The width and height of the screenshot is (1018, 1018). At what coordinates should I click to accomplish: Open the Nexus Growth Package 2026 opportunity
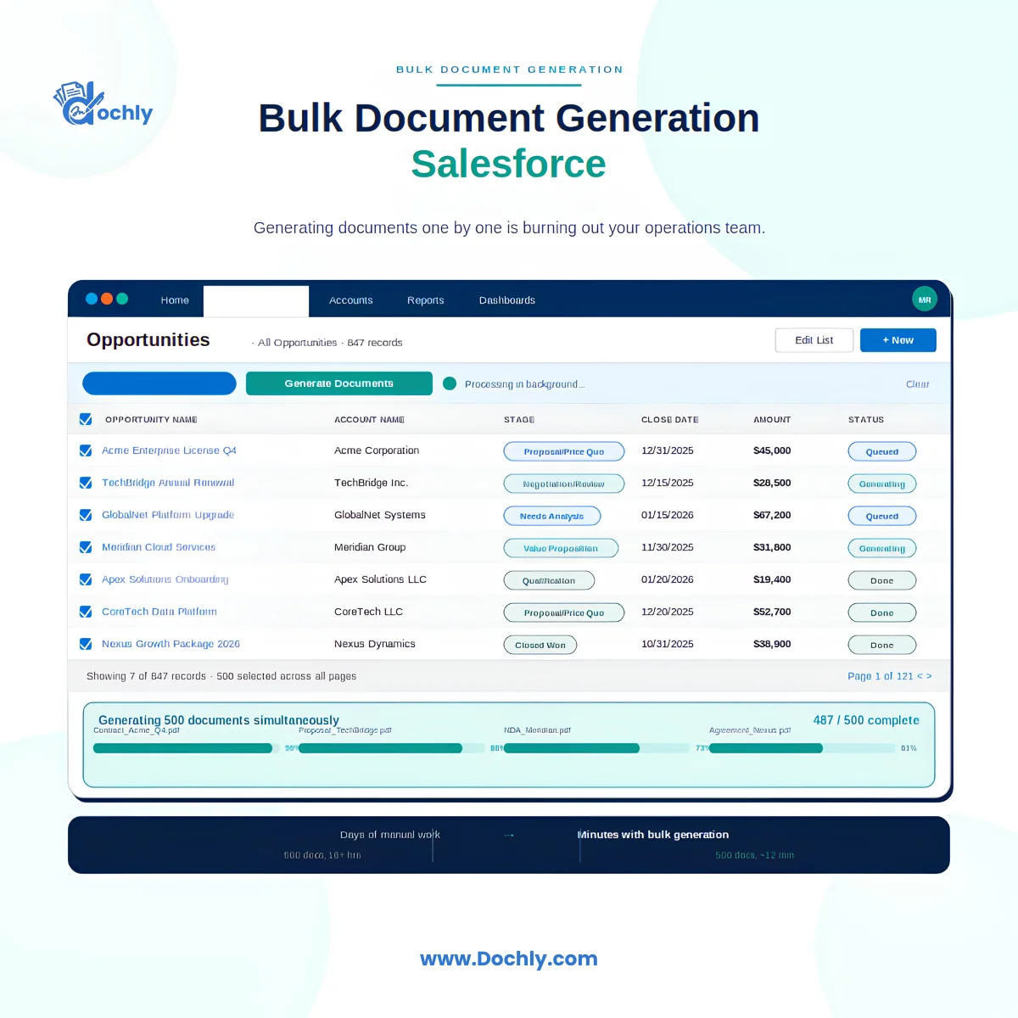click(171, 644)
